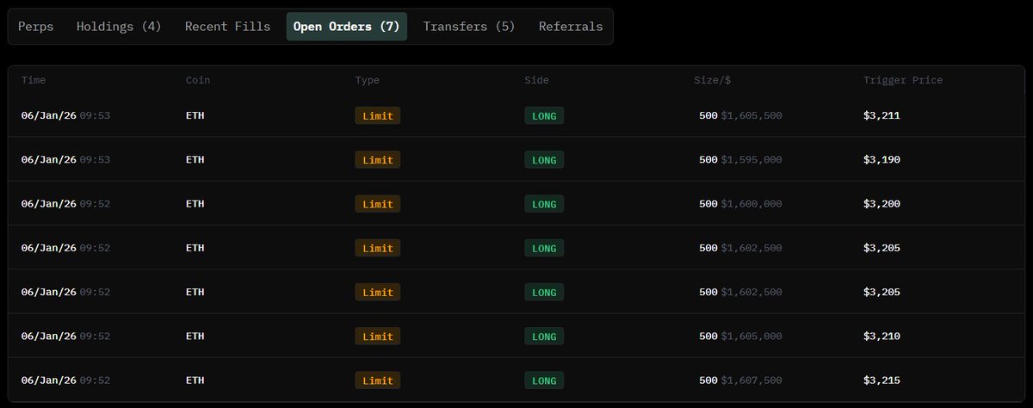Screen dimensions: 1033x408
Task: Click the $1,600,000 order size value
Action: (751, 204)
